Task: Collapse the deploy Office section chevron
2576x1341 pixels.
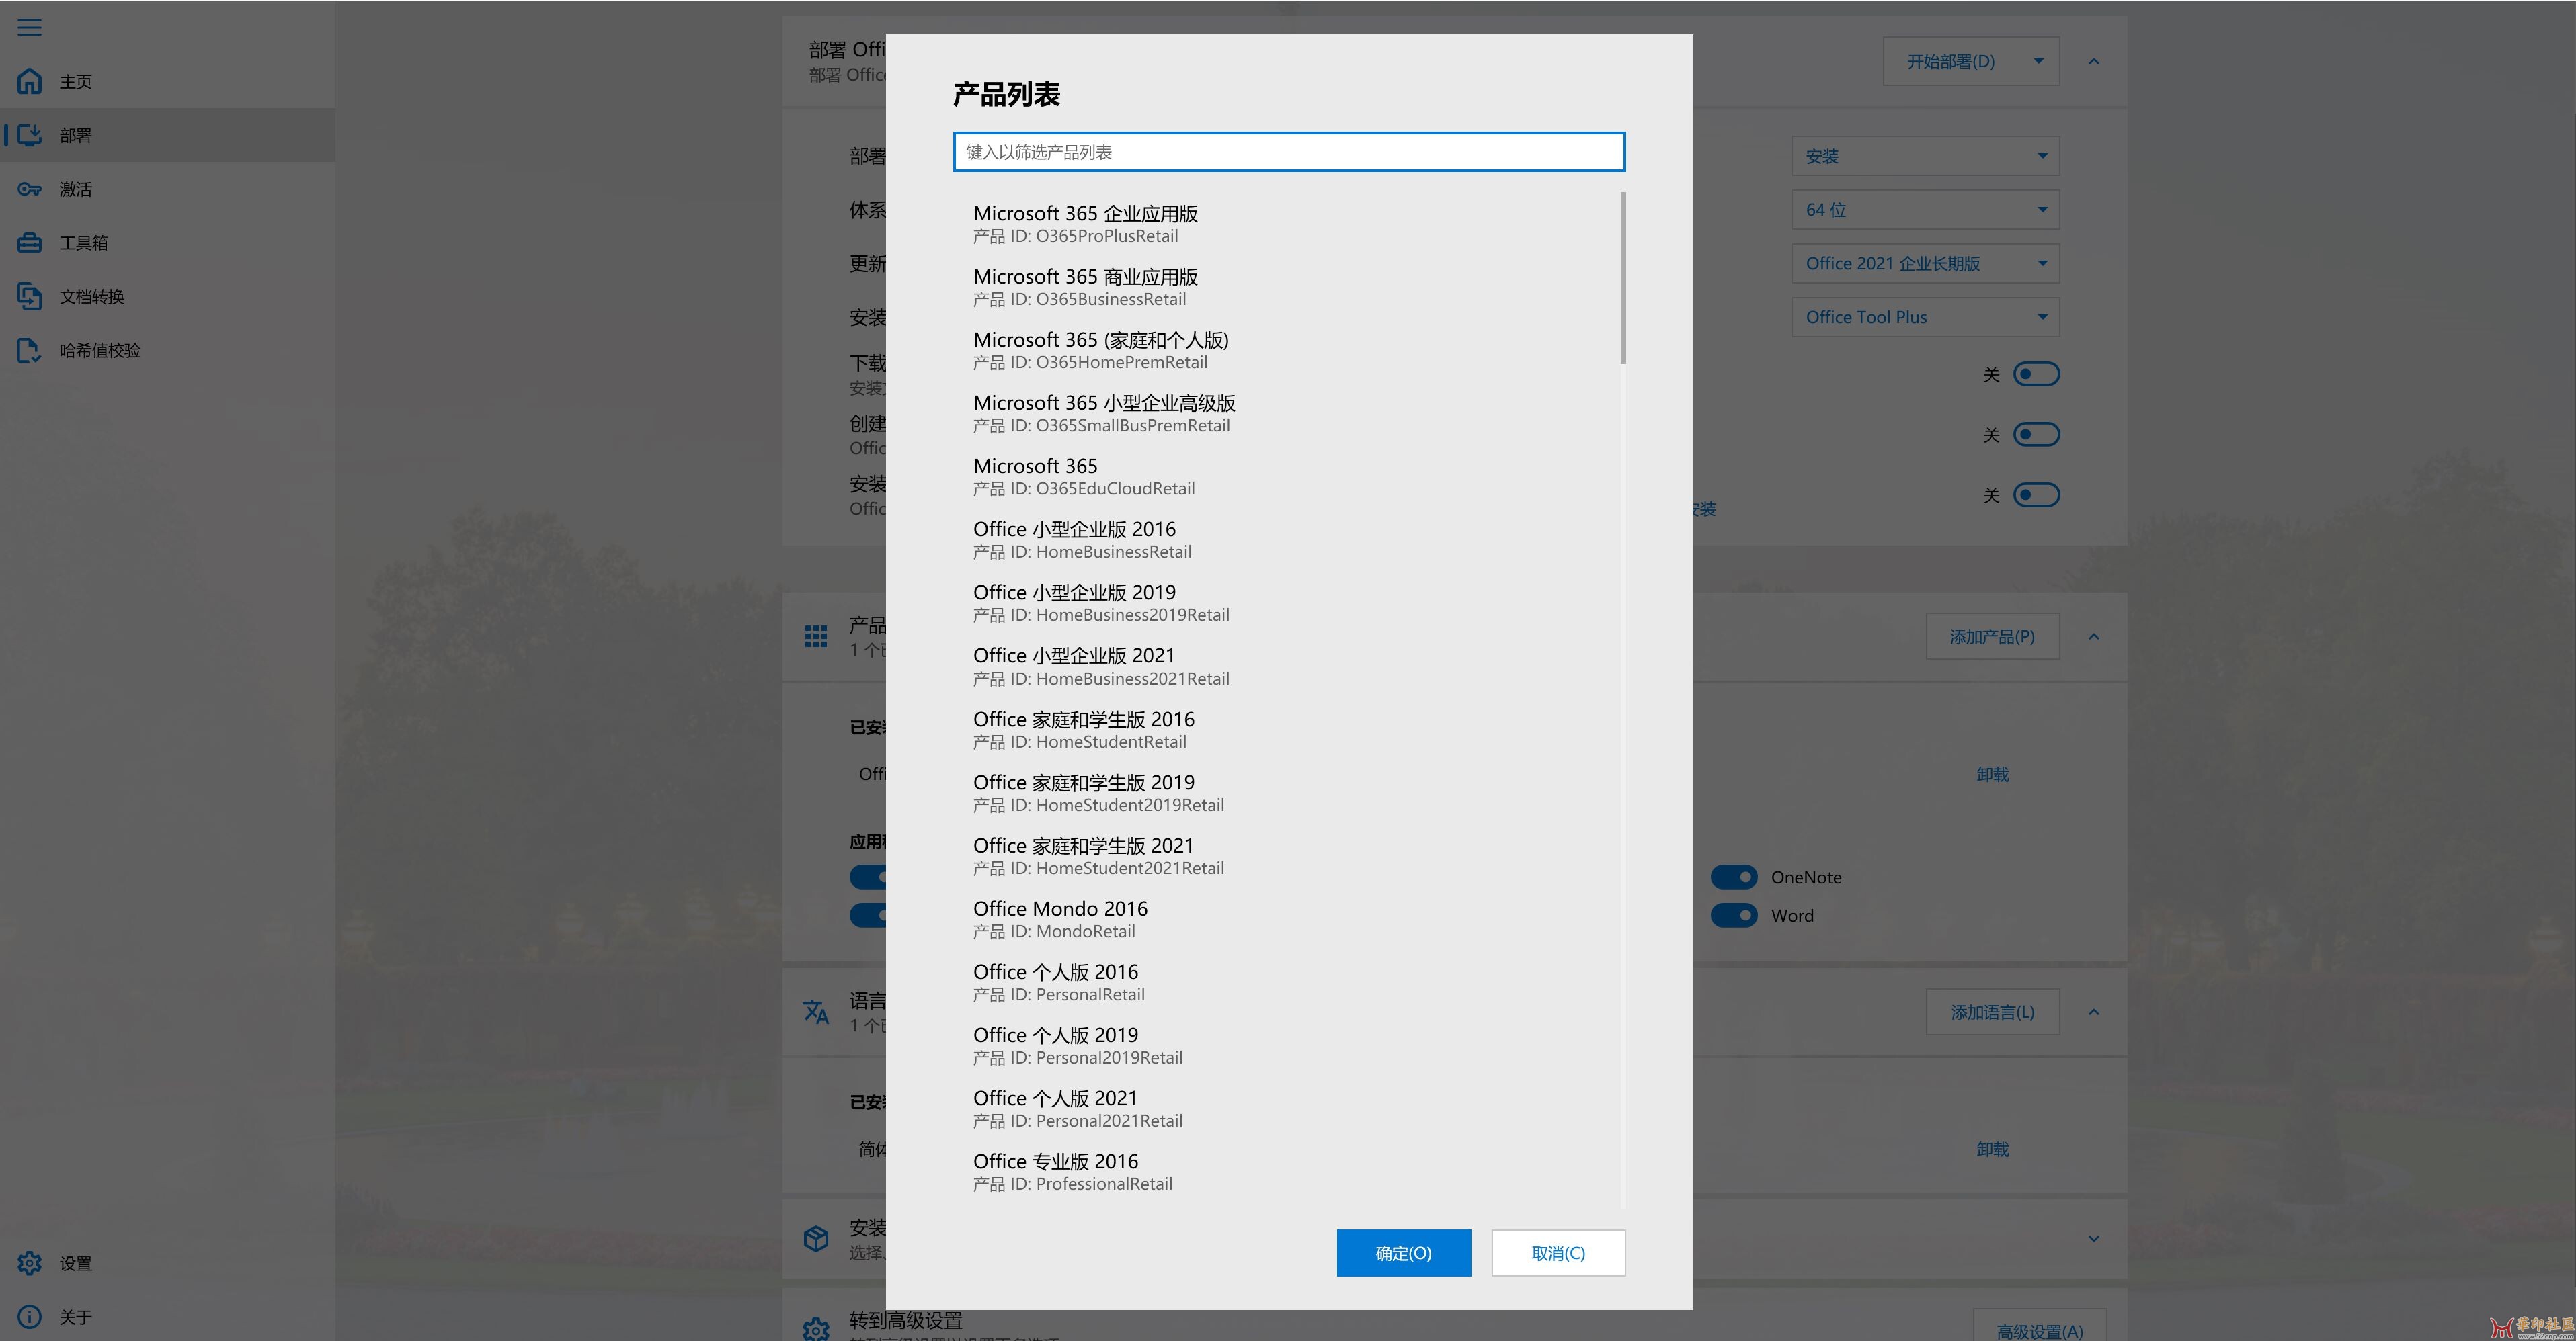Action: point(2093,62)
